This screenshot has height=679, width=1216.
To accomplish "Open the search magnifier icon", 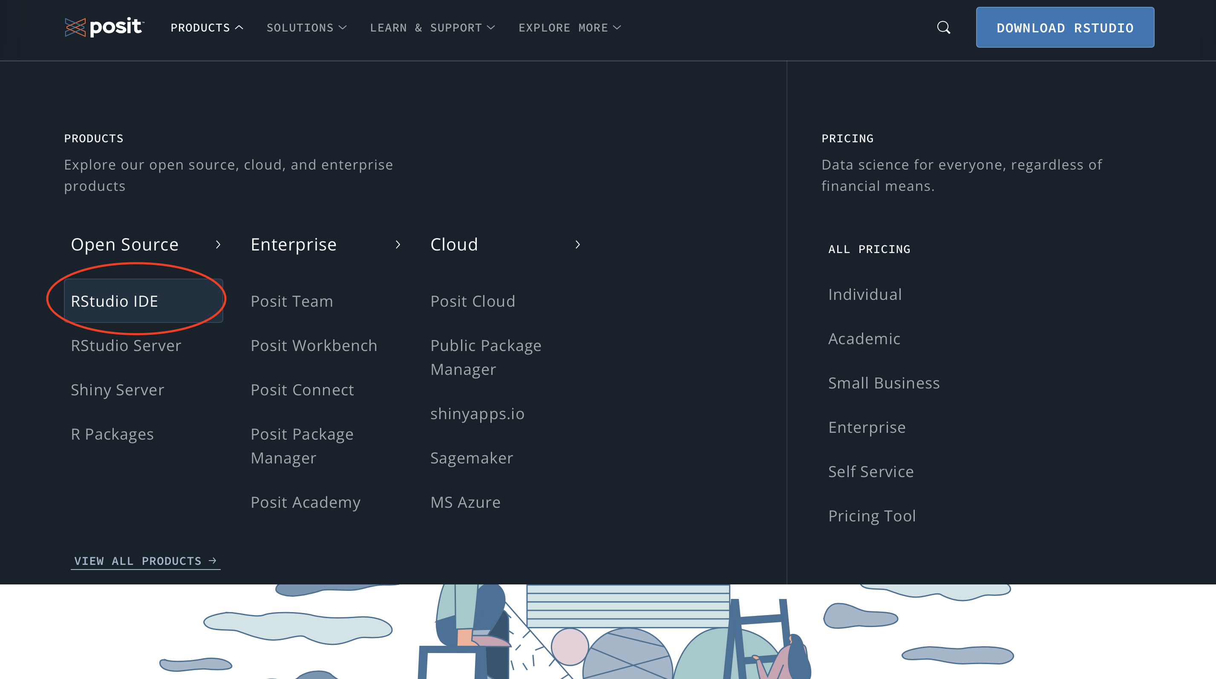I will [943, 27].
